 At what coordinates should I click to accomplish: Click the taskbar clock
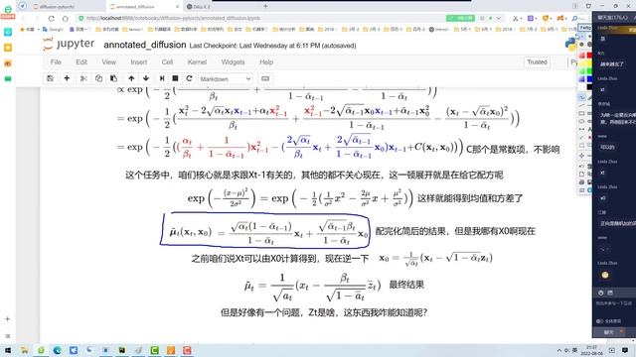pos(591,350)
